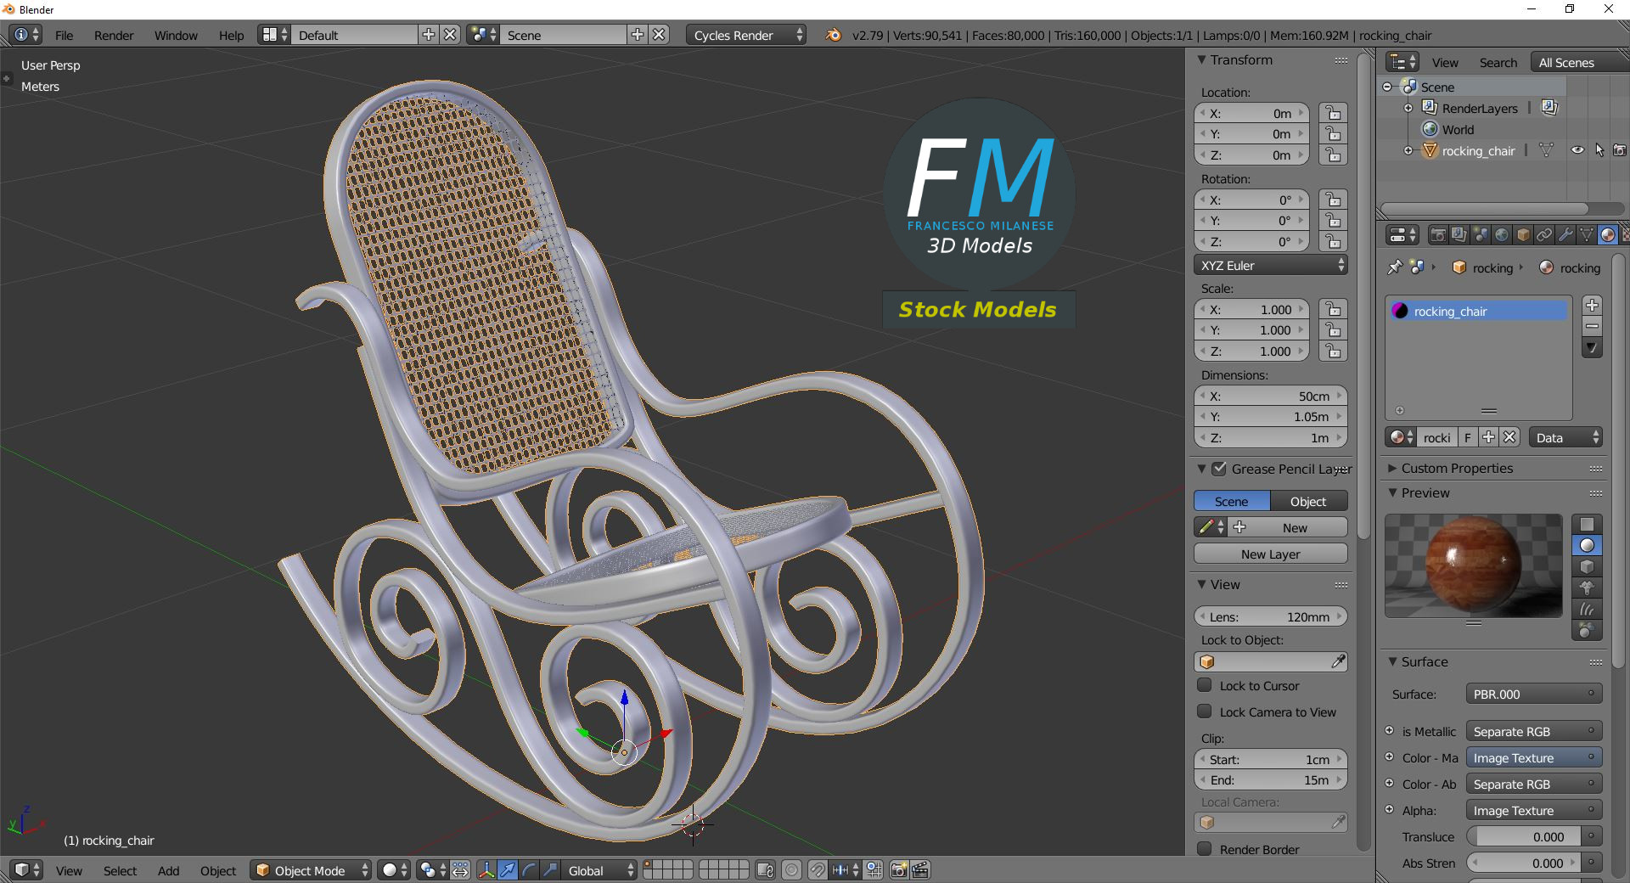Screen dimensions: 1630x883
Task: Toggle proportional editing in viewport header
Action: click(791, 870)
